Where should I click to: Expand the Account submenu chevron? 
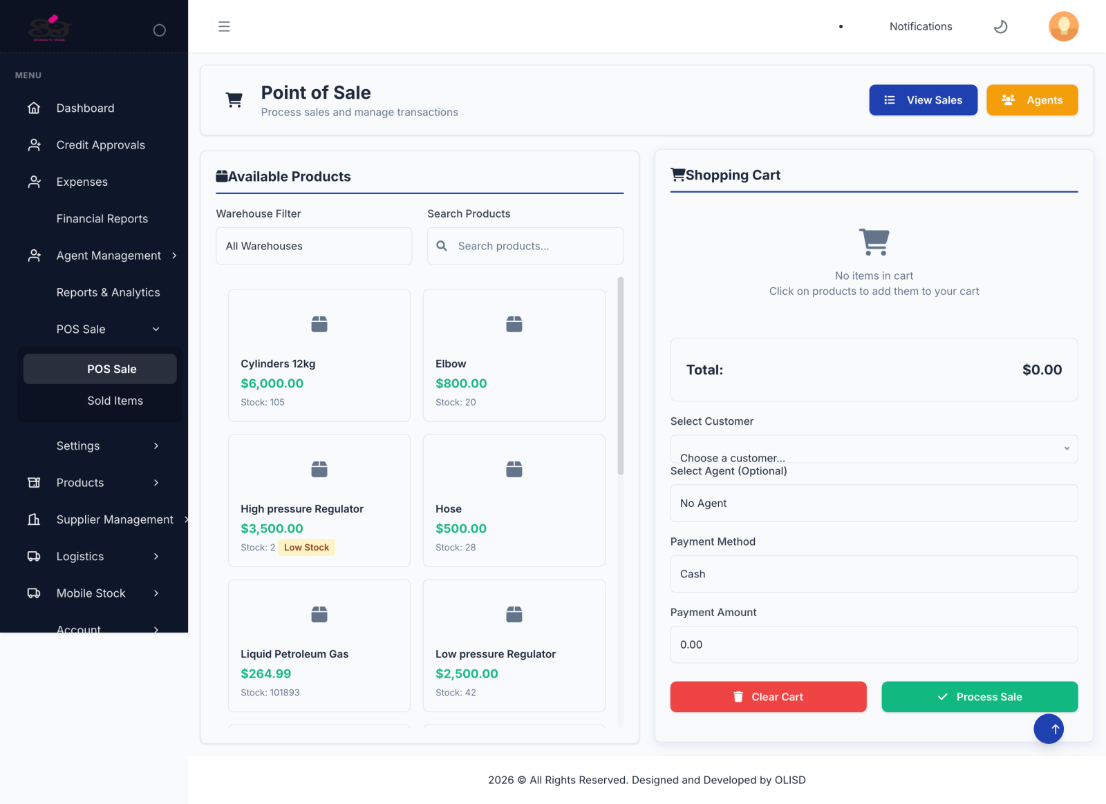156,629
